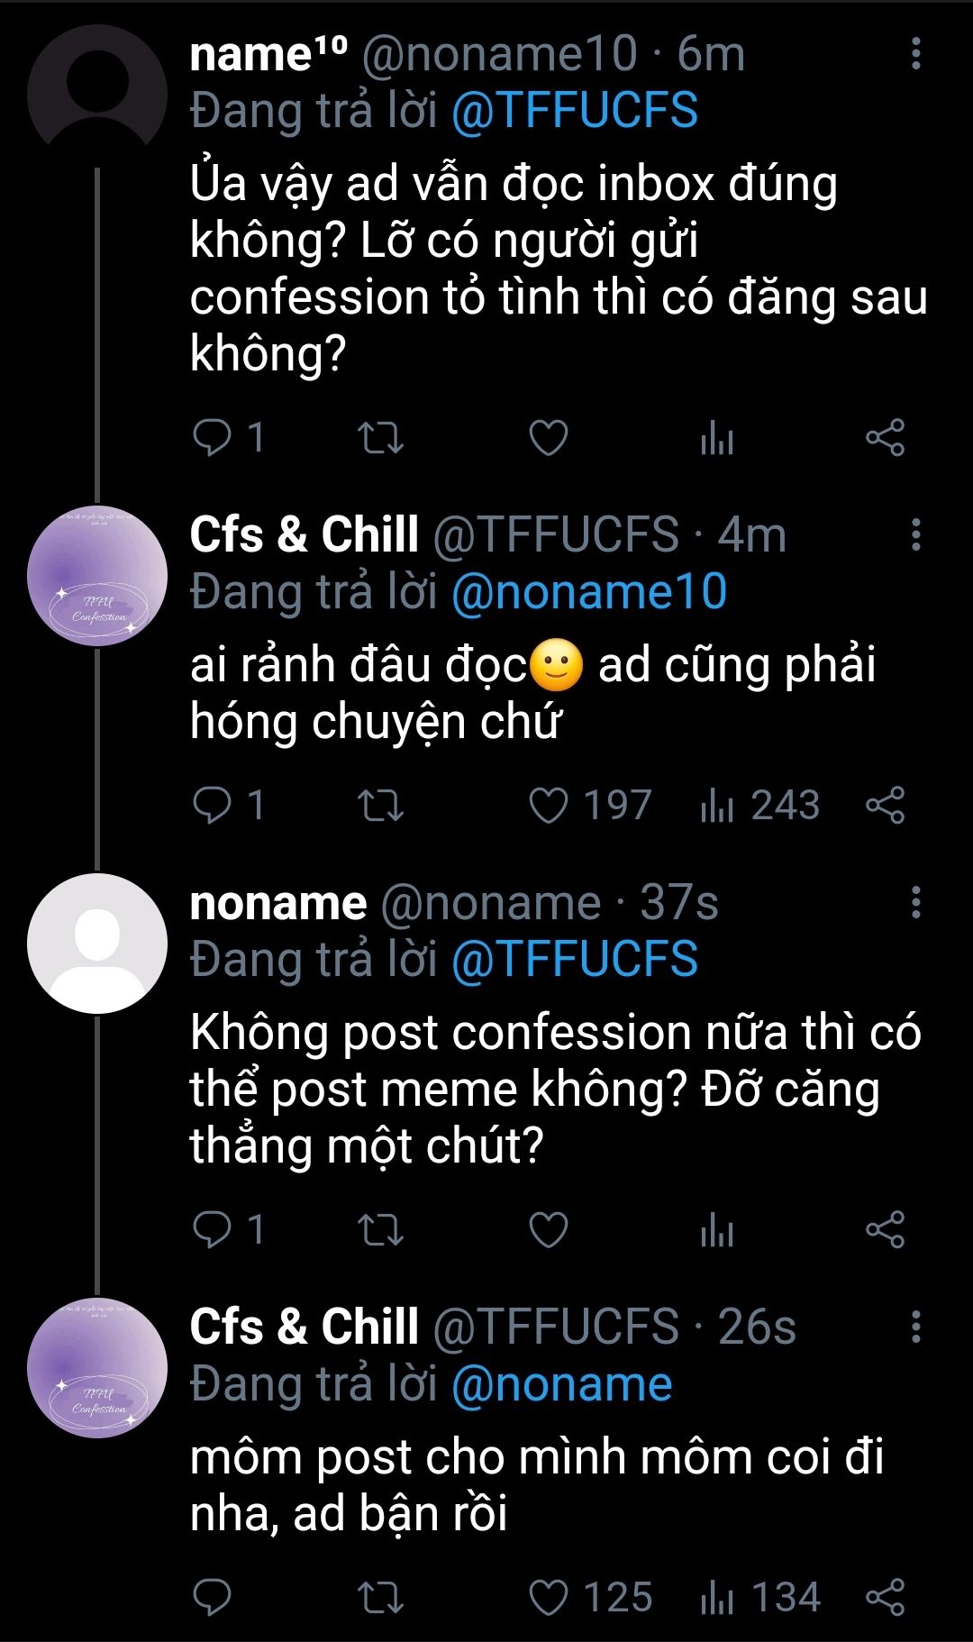Like the 'ai rảnh đâu đọc' reply

tap(549, 806)
